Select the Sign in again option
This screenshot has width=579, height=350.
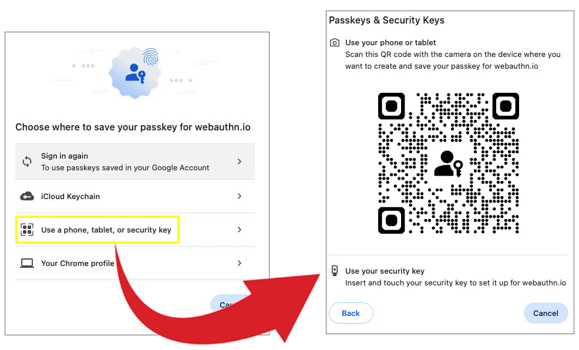[125, 161]
